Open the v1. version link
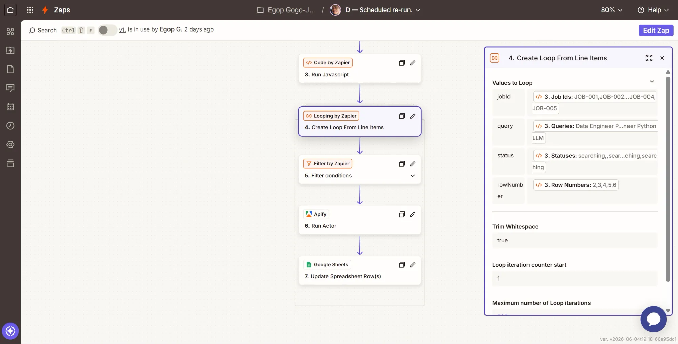 click(122, 29)
